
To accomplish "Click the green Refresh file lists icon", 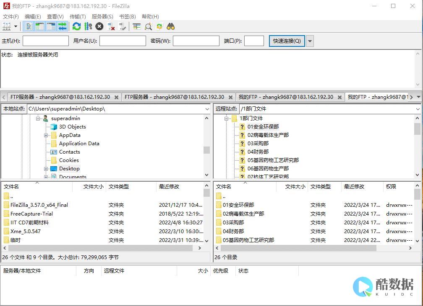I will (76, 27).
